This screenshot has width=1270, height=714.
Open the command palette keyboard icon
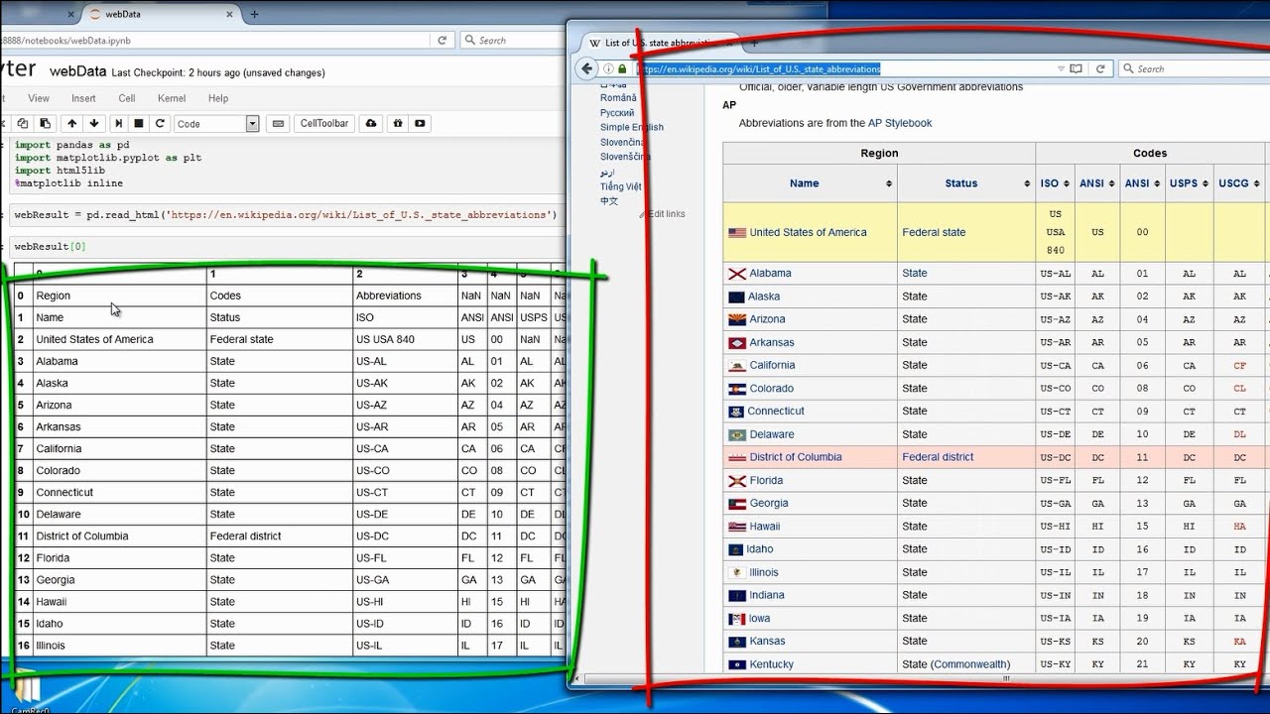tap(278, 124)
